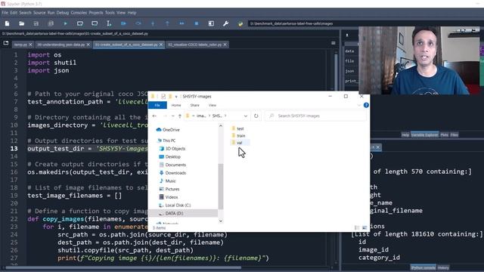Switch to the visualize COCO labels tab
Screen dimensions: 484x272
click(x=195, y=45)
